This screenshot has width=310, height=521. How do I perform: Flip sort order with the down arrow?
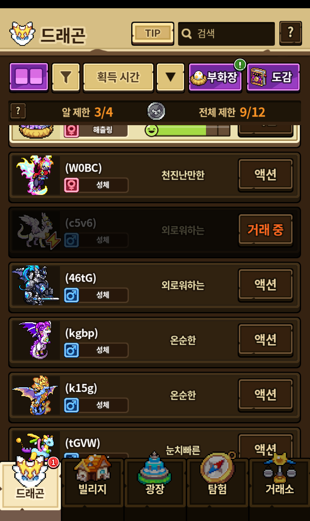[170, 77]
